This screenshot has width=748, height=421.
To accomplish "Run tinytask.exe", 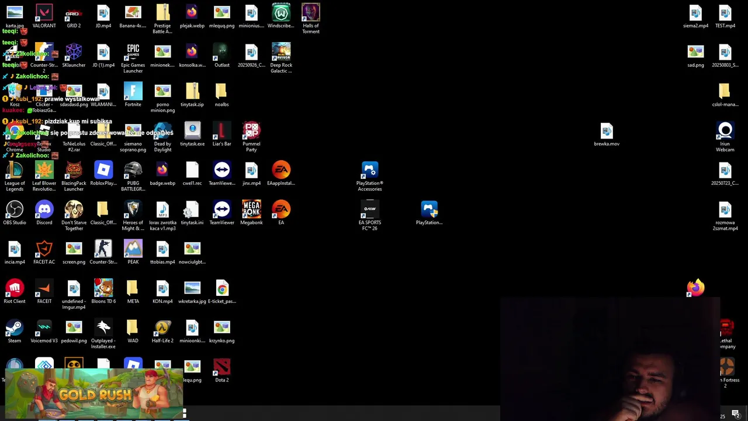I will pyautogui.click(x=192, y=134).
